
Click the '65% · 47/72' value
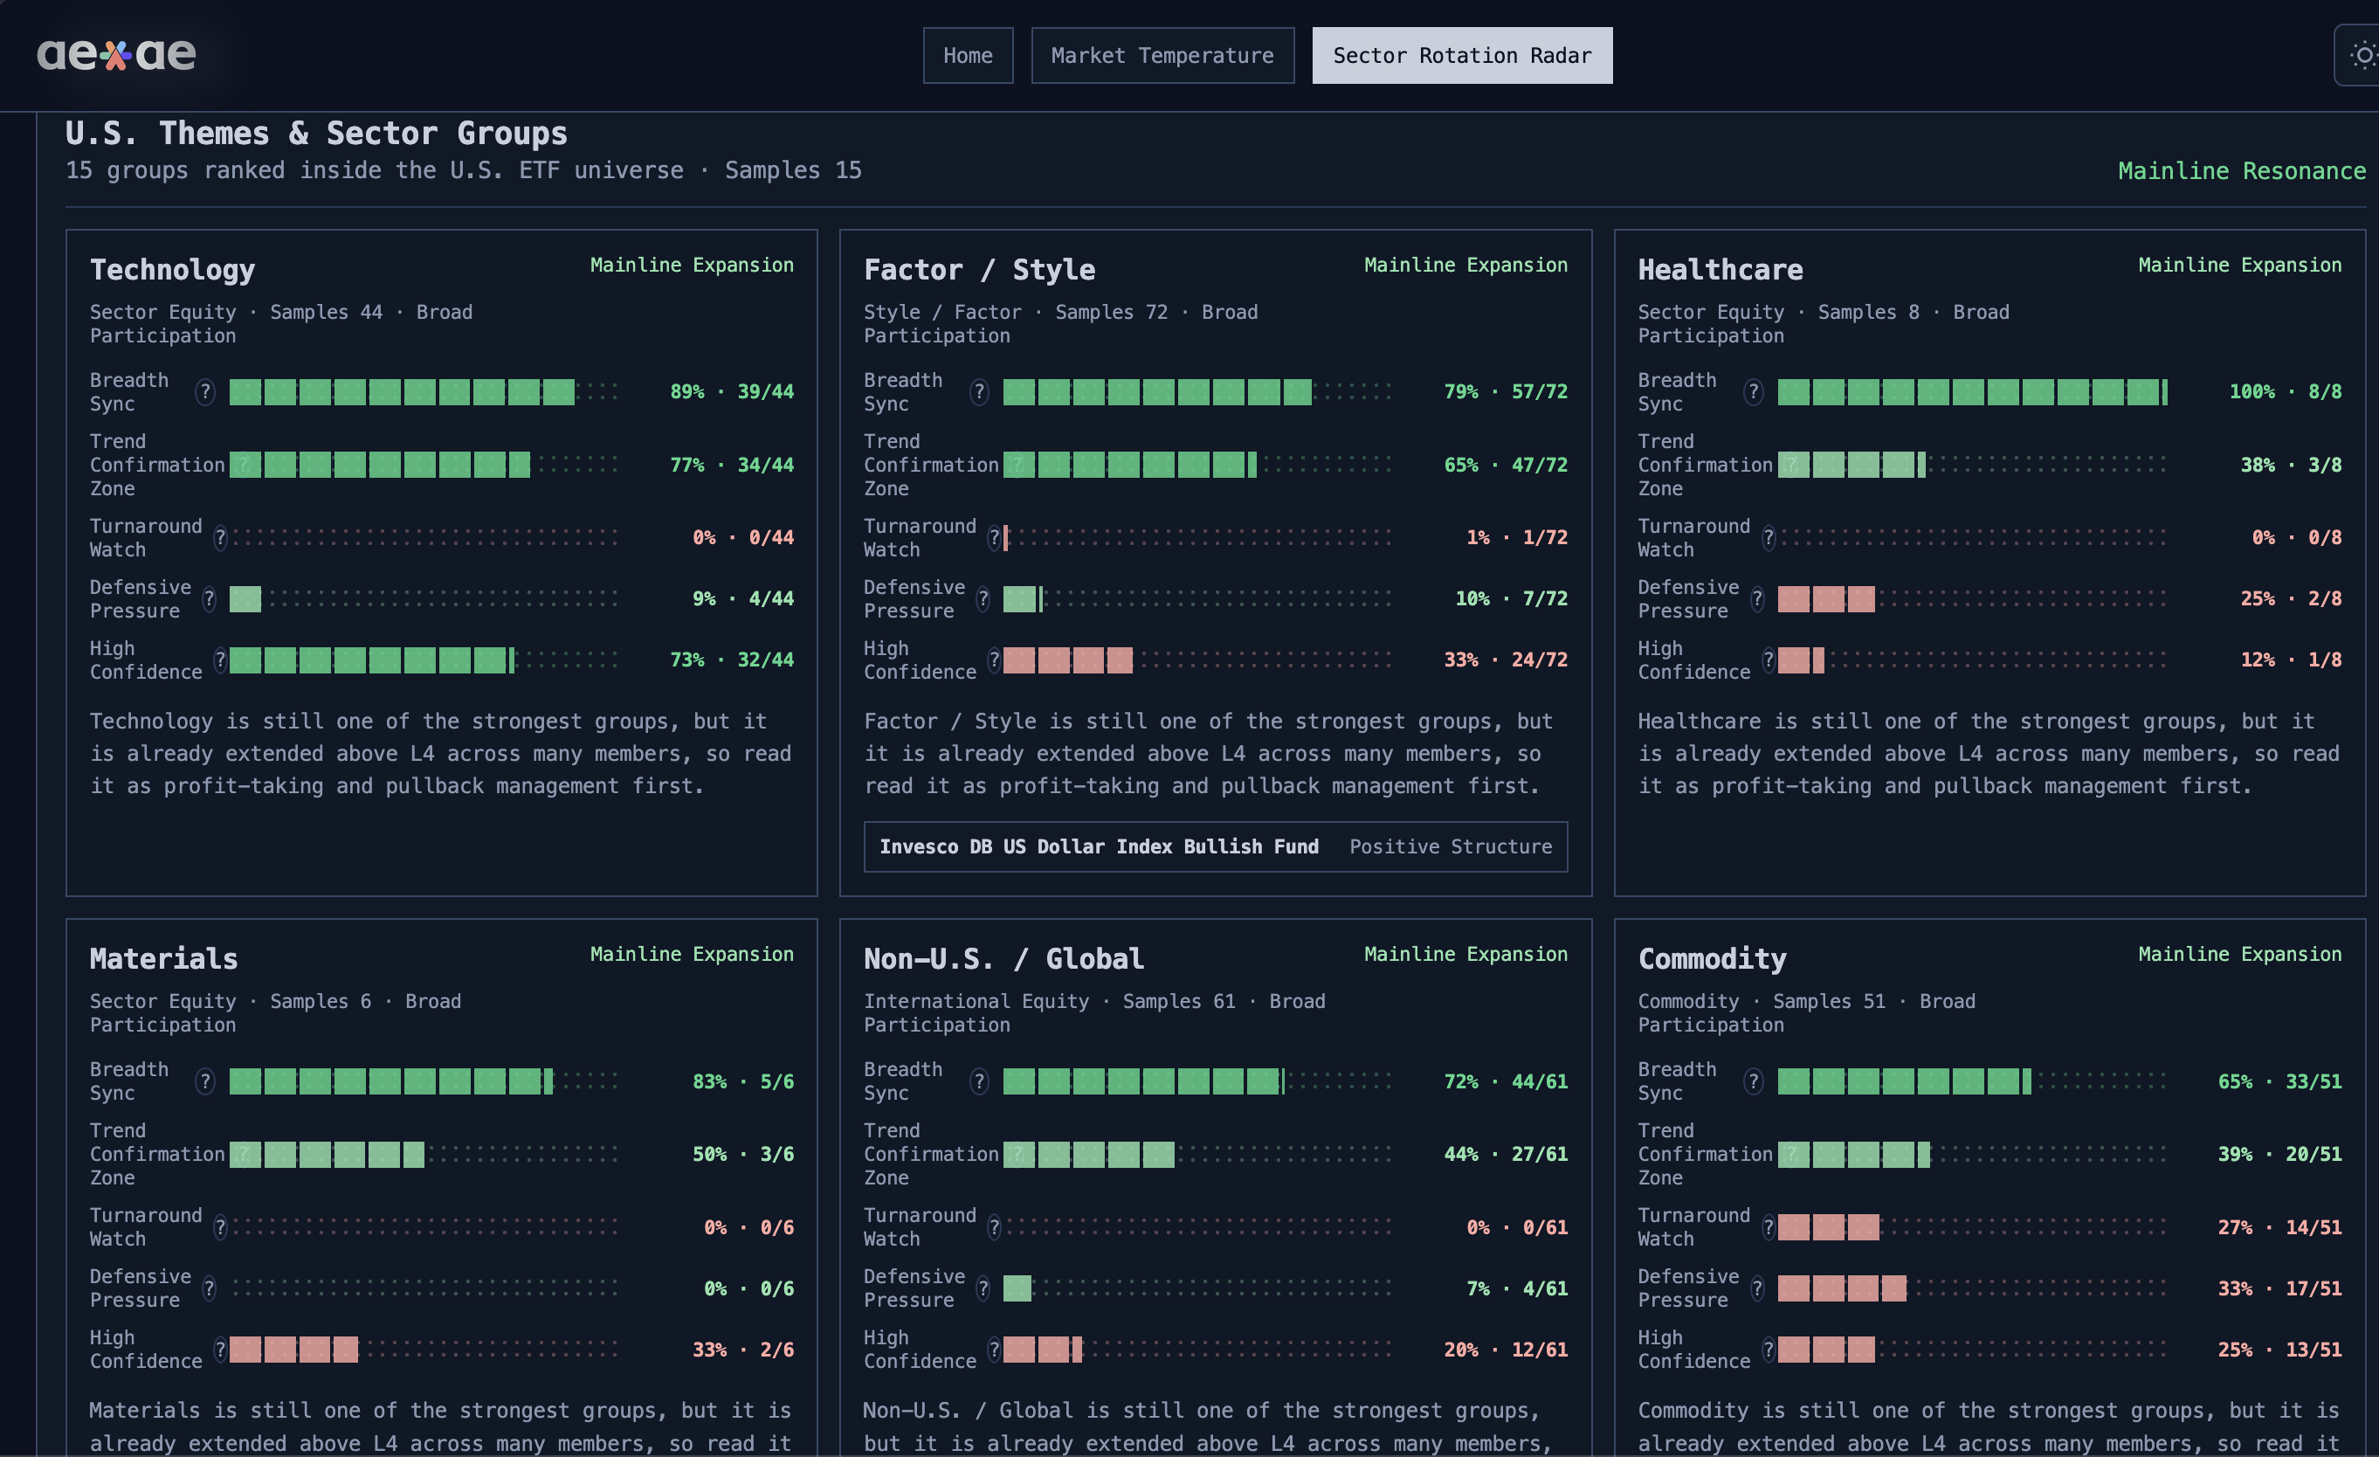coord(1507,466)
